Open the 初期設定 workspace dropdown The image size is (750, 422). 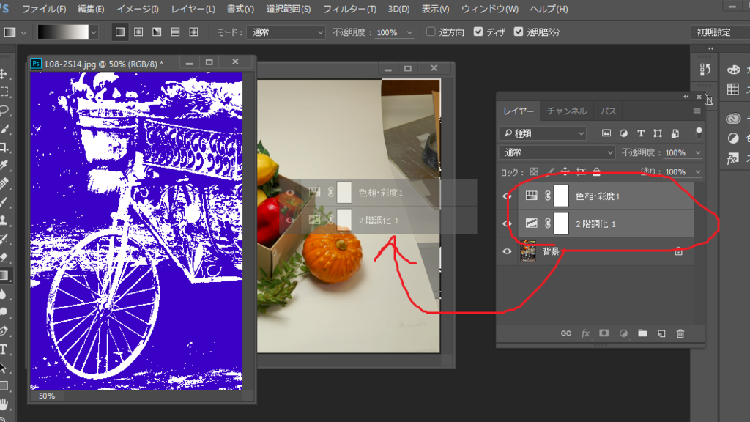coord(721,32)
